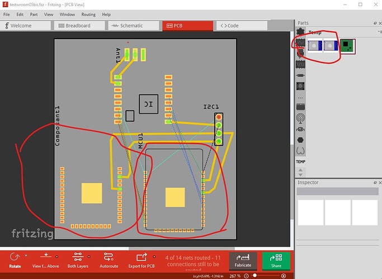Click the Composant1 label on the board
Screen dimensions: 382x279
point(58,126)
